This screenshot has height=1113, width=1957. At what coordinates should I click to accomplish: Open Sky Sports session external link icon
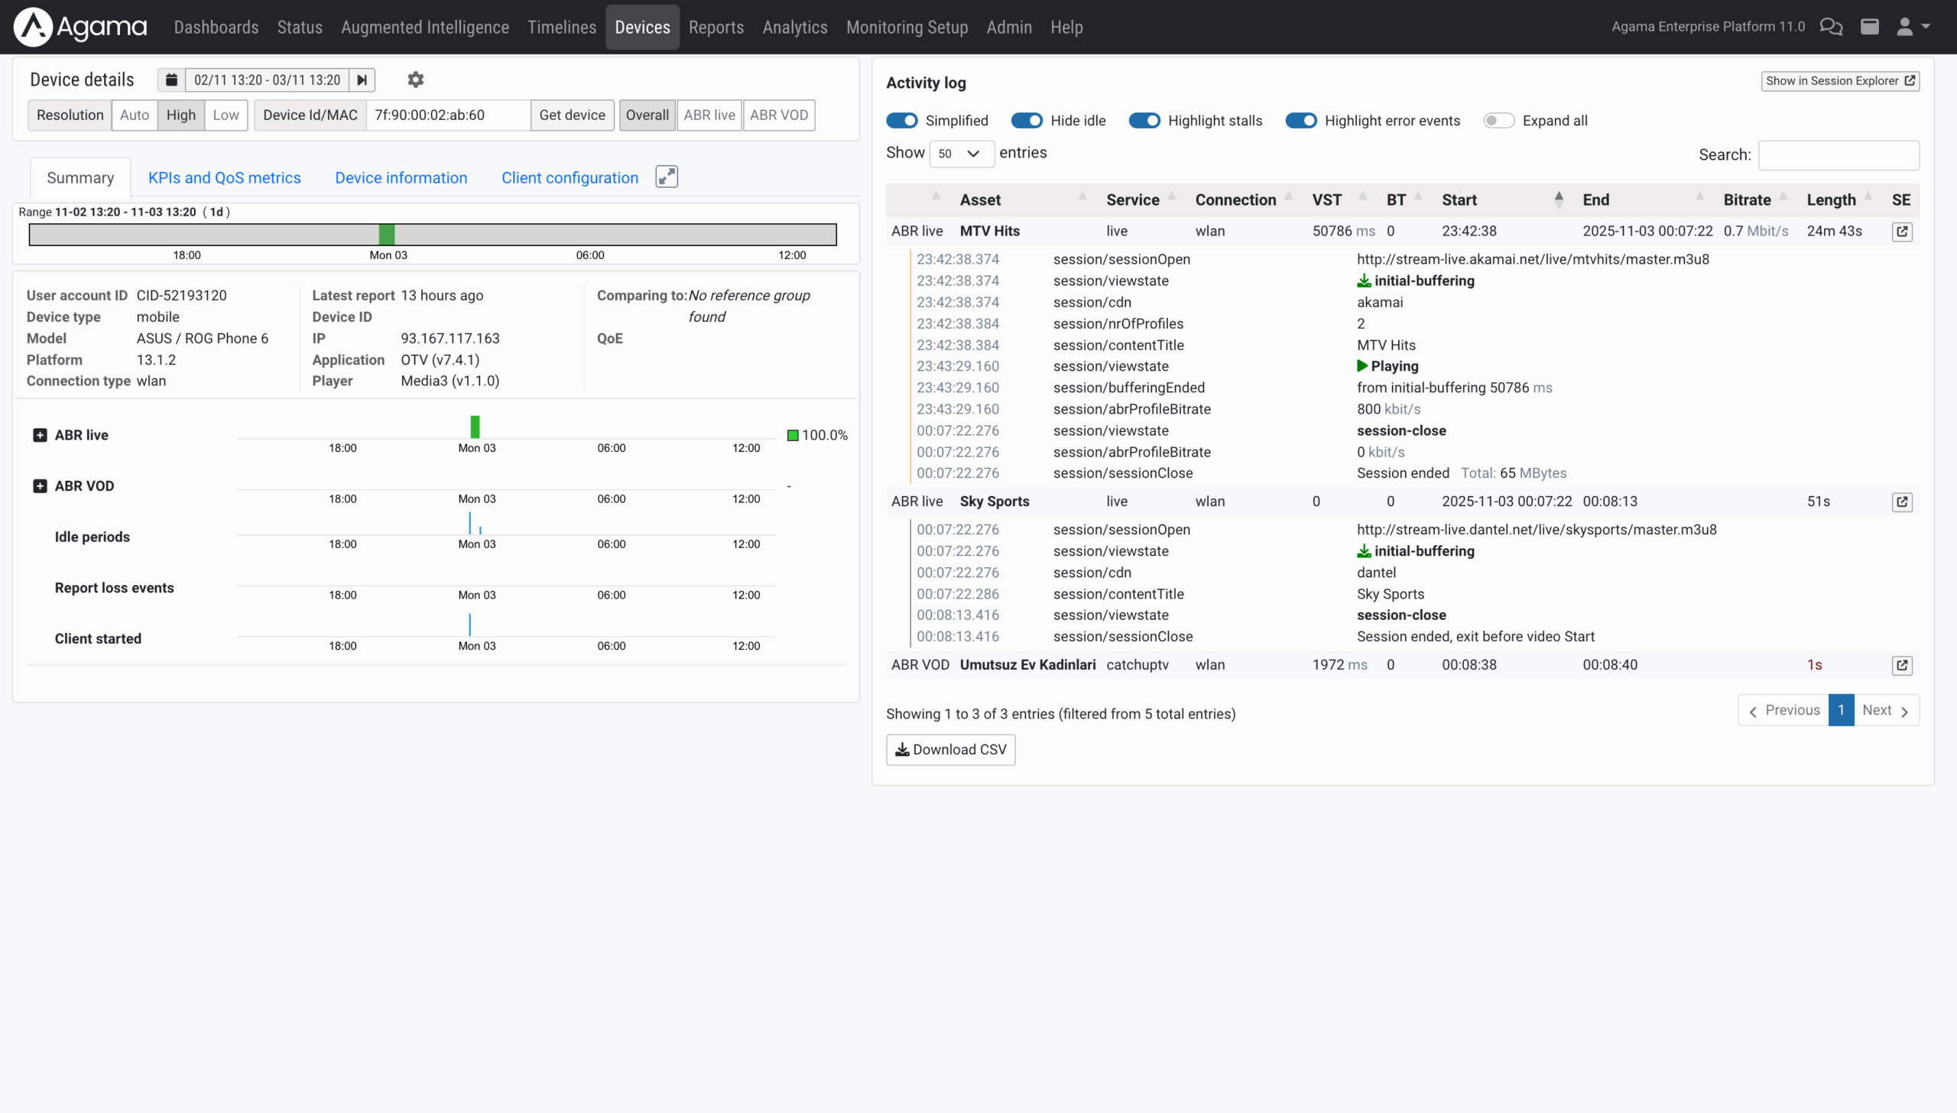[x=1902, y=502]
